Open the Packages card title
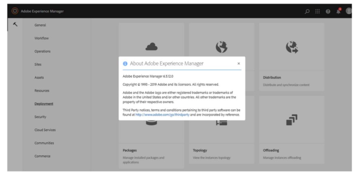 click(130, 151)
